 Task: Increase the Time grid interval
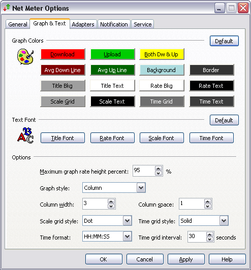210,234
